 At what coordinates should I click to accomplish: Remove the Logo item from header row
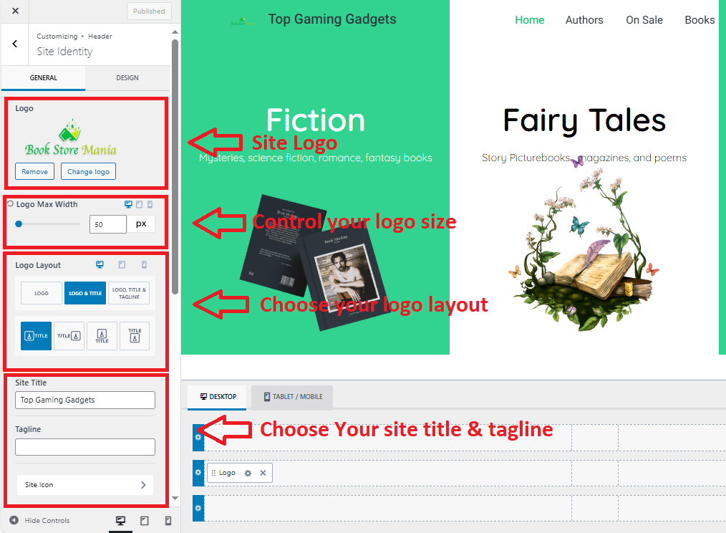[263, 473]
